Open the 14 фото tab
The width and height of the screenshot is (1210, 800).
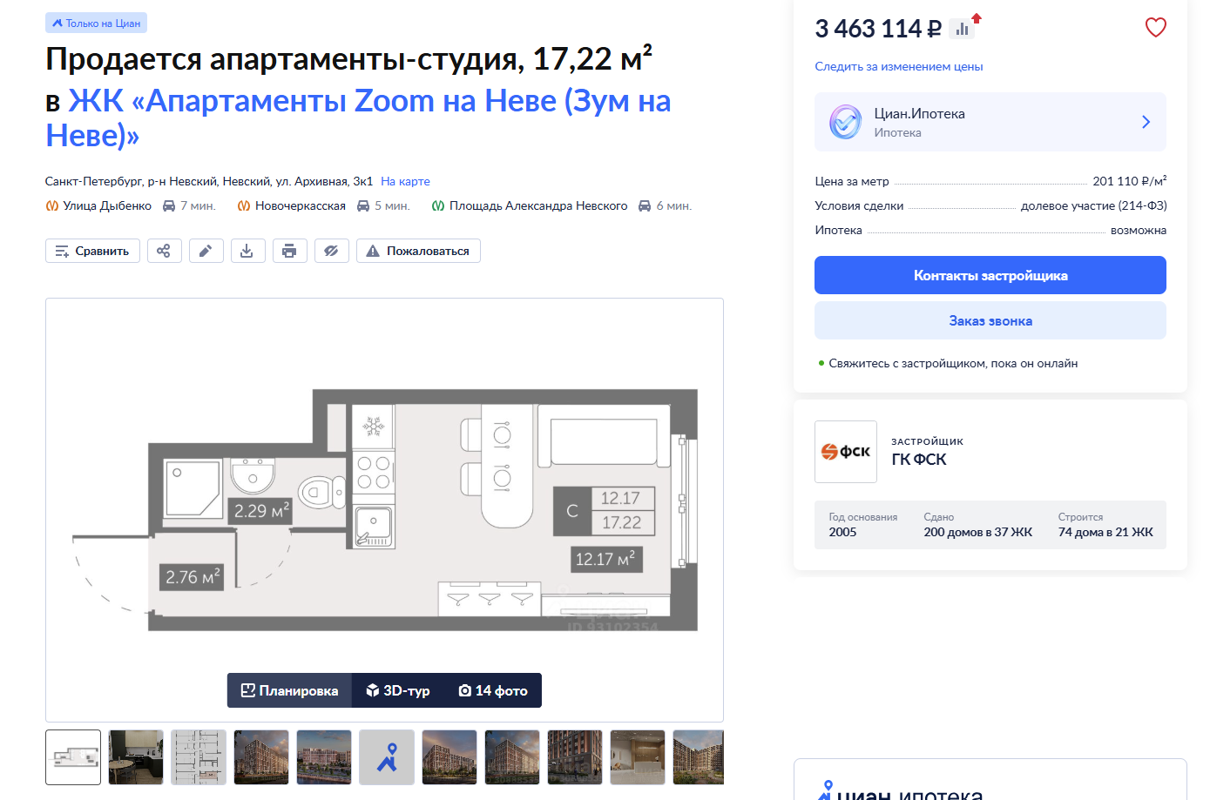[493, 690]
